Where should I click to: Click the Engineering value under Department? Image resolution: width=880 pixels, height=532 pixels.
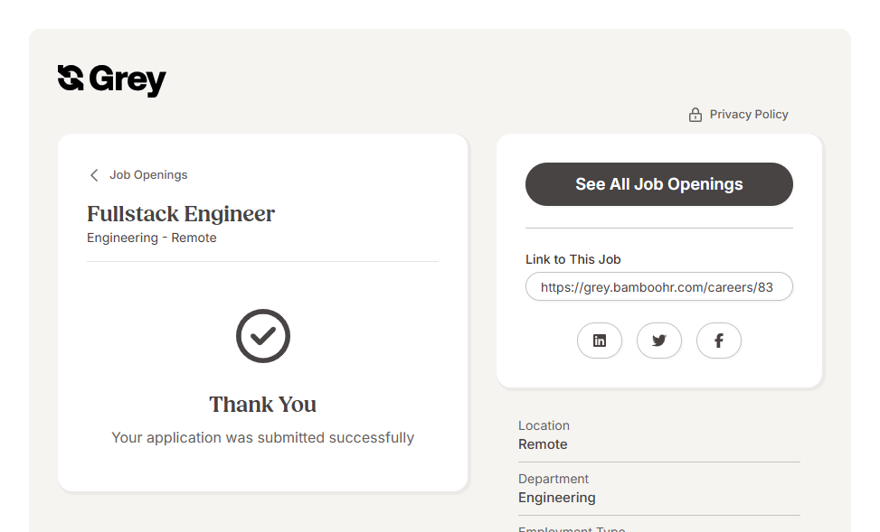pos(556,498)
